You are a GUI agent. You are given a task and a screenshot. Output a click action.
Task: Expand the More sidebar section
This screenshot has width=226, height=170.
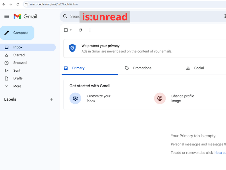tap(17, 86)
